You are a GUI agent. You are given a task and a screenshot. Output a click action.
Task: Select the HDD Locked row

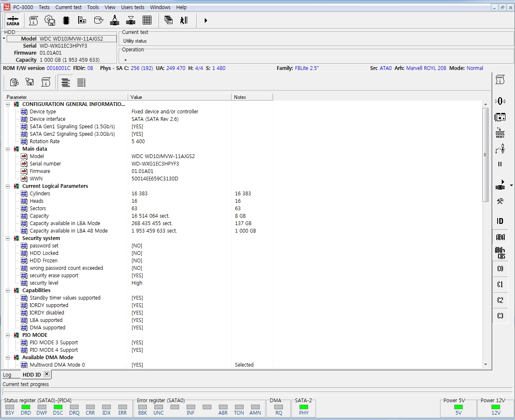139,253
